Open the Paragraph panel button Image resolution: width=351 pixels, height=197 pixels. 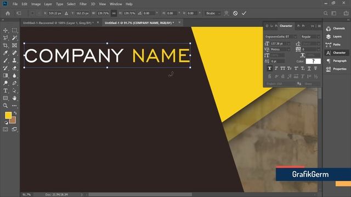(x=337, y=61)
